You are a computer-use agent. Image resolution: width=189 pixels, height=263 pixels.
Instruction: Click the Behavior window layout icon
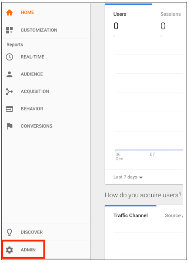pyautogui.click(x=9, y=109)
